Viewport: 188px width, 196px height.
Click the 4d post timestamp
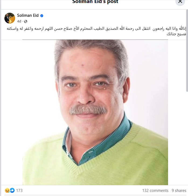tap(19, 21)
